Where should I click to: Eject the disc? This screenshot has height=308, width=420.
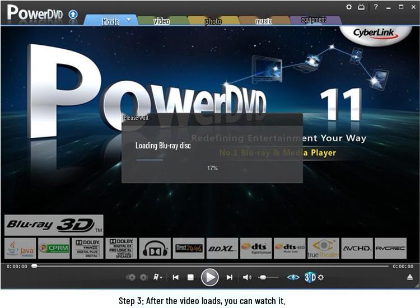click(x=410, y=277)
